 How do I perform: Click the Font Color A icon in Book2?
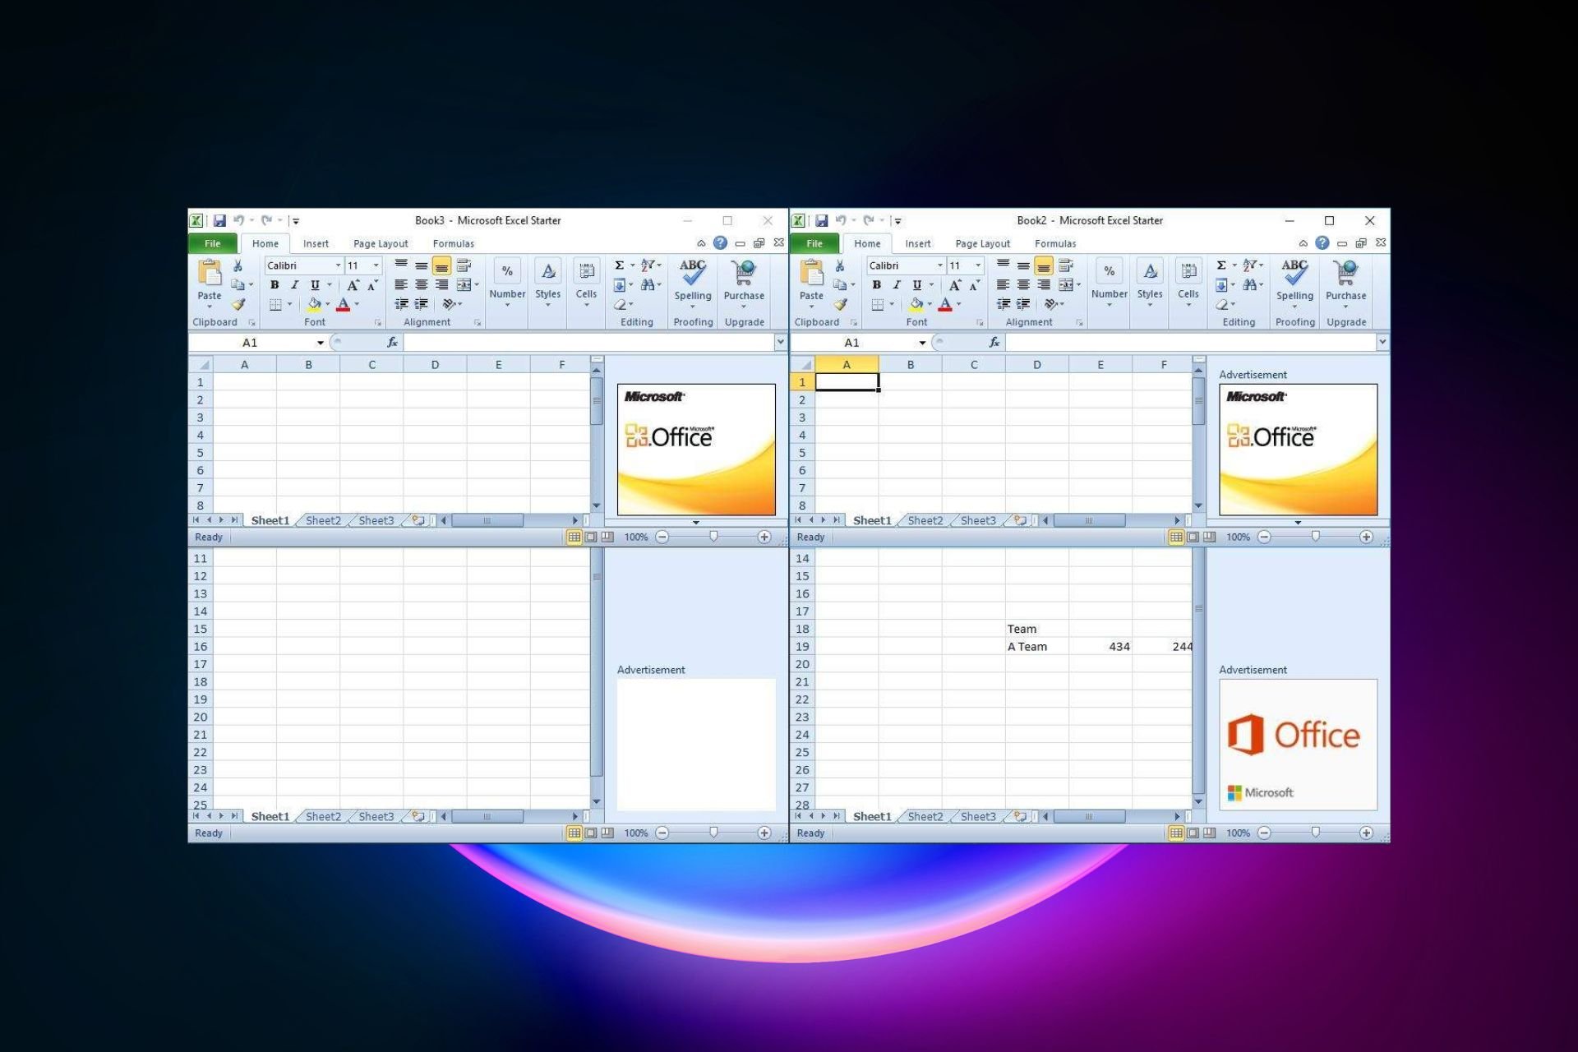point(945,304)
